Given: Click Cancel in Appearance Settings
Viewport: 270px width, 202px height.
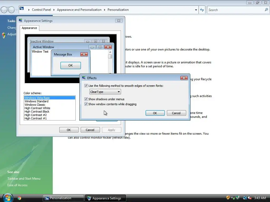Looking at the screenshot, I should 90,130.
